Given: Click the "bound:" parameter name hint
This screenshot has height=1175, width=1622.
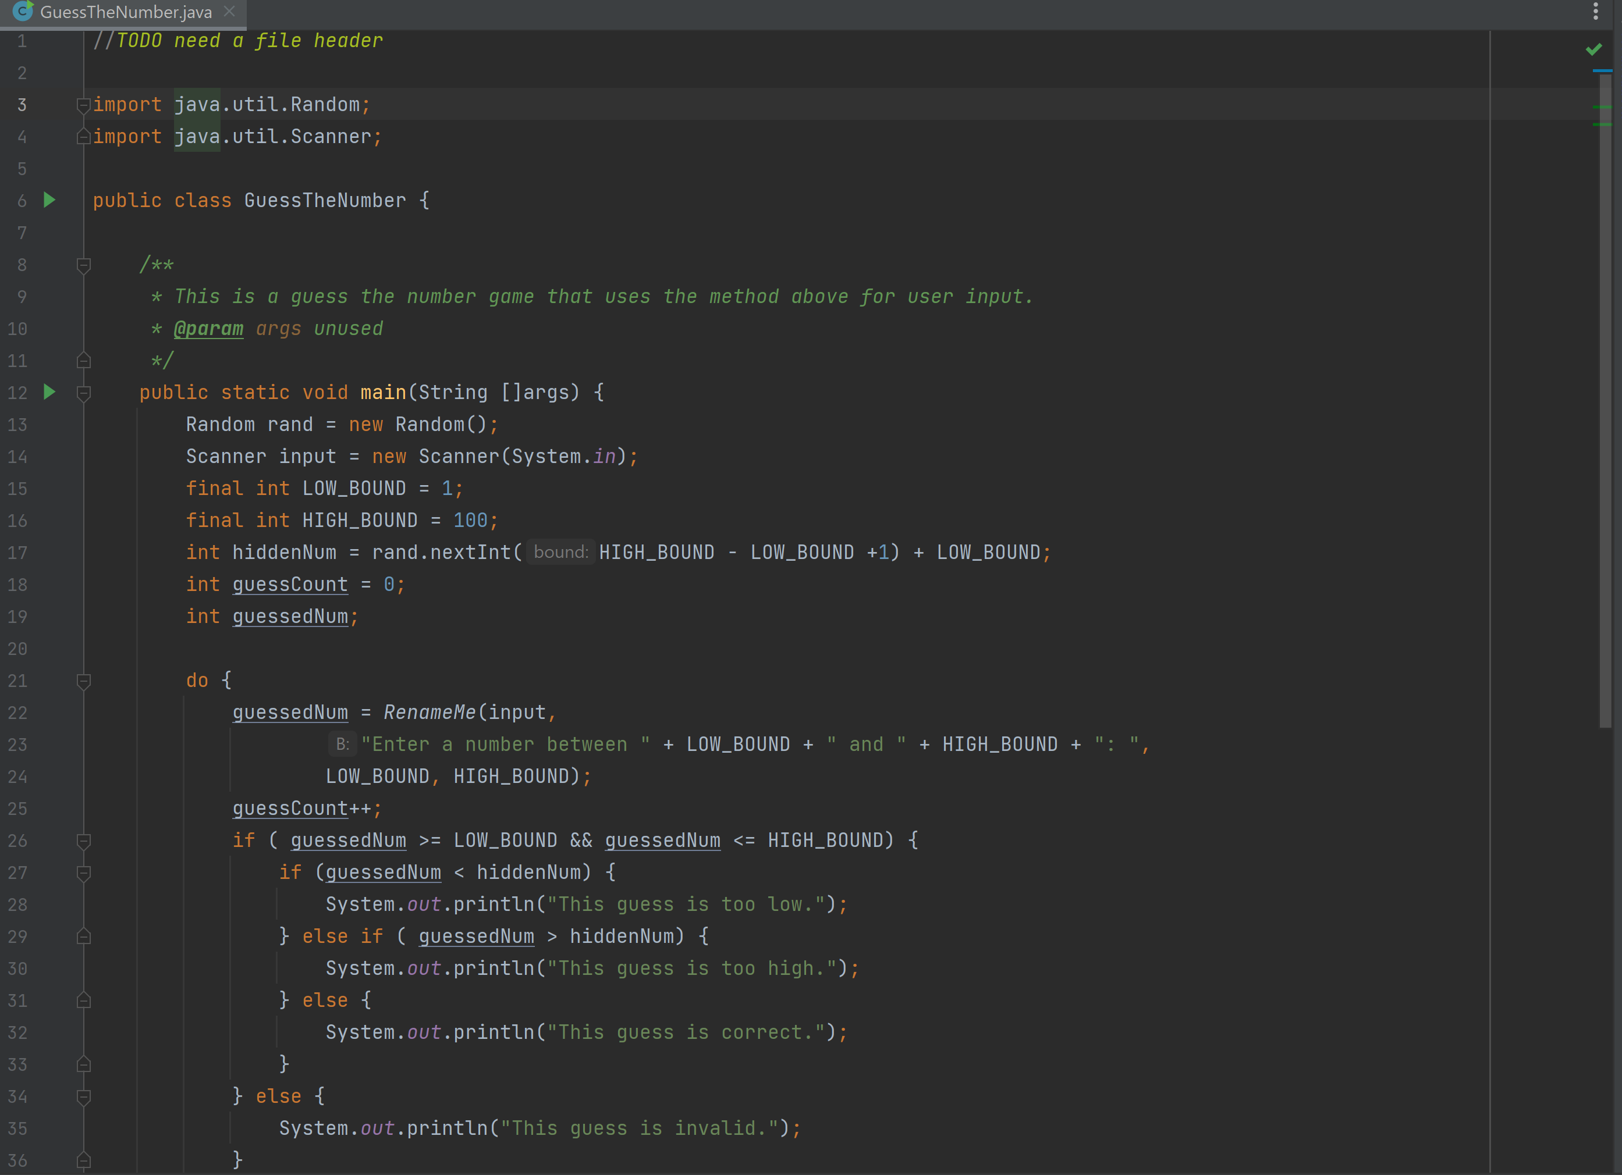Looking at the screenshot, I should click(560, 552).
